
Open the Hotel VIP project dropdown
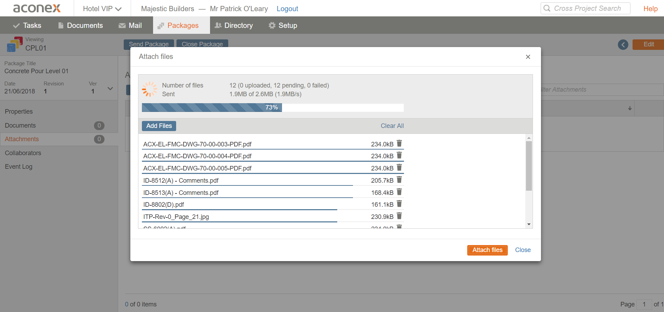coord(102,9)
